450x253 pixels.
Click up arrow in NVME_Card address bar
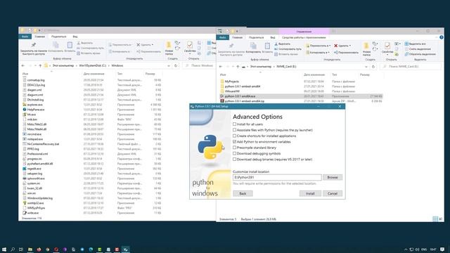click(x=238, y=67)
